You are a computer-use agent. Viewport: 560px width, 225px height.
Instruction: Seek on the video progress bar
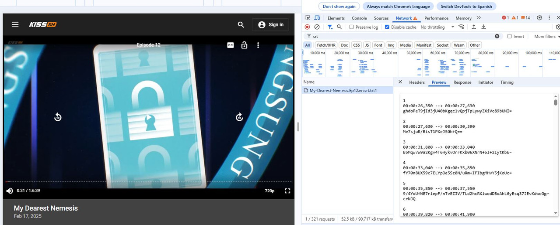[x=148, y=182]
